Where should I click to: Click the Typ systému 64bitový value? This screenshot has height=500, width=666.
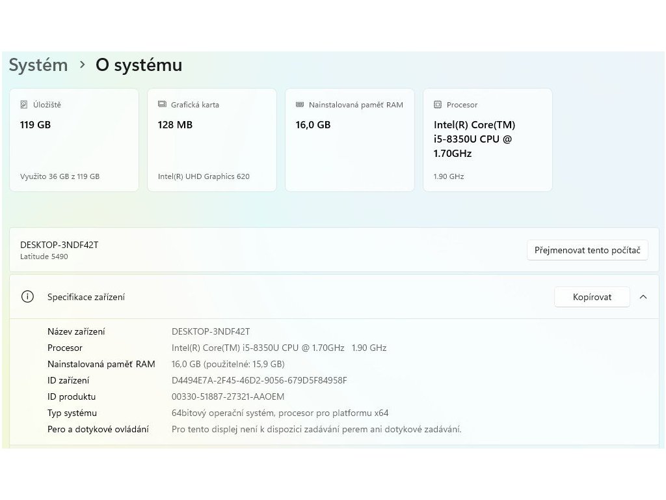(280, 413)
